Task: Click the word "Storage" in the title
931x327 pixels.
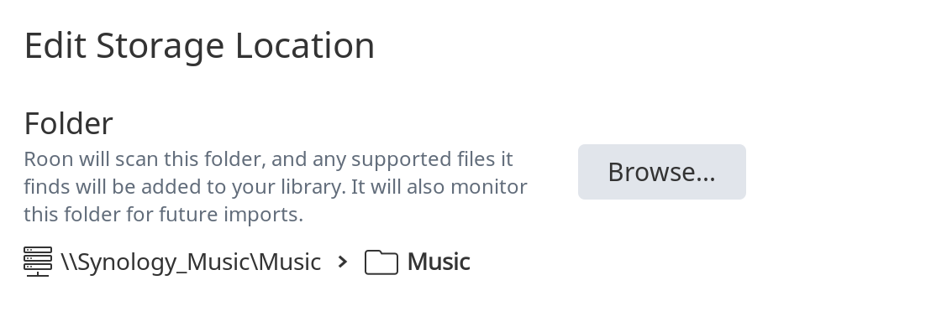Action: pyautogui.click(x=160, y=46)
